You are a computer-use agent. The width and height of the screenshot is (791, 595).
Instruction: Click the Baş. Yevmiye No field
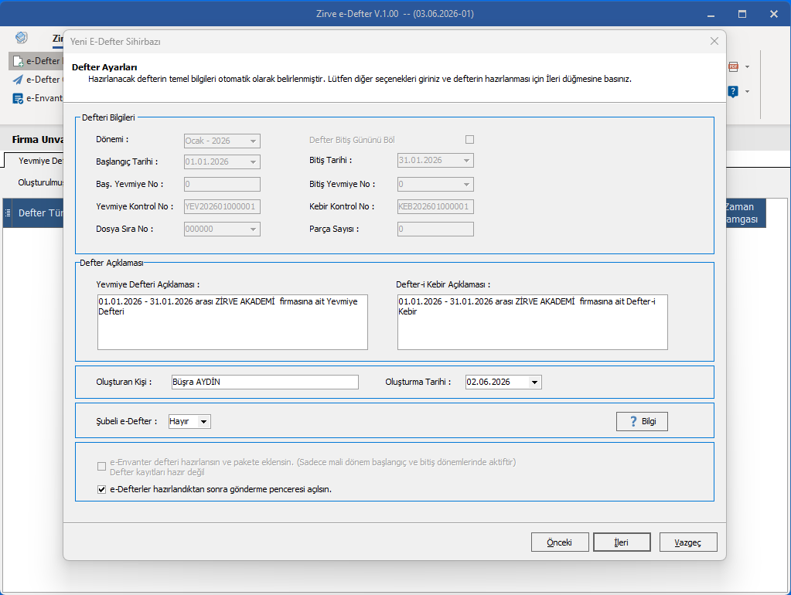point(222,185)
